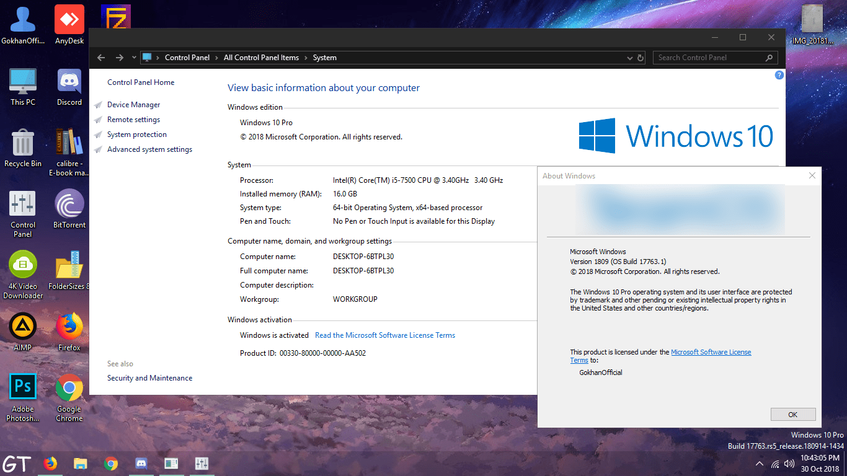Launch Chrome from the taskbar
The width and height of the screenshot is (847, 476).
click(x=111, y=464)
